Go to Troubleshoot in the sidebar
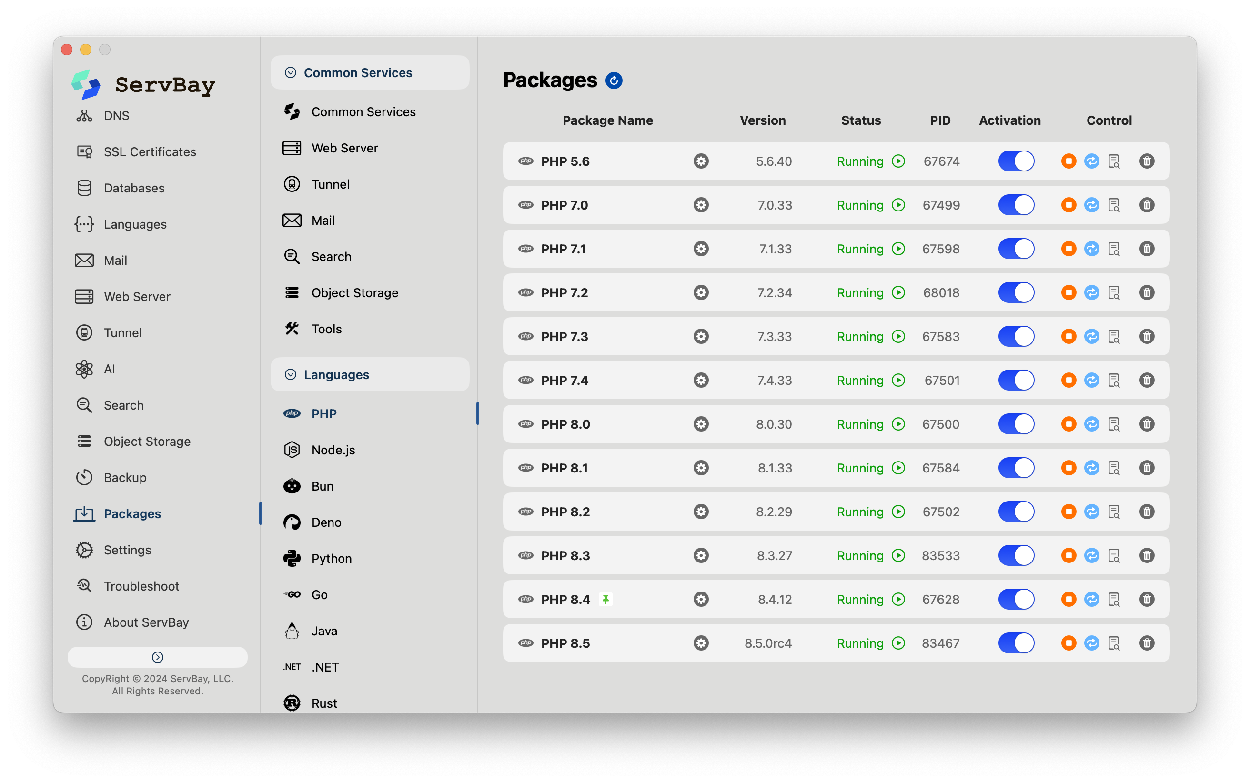 pyautogui.click(x=141, y=586)
